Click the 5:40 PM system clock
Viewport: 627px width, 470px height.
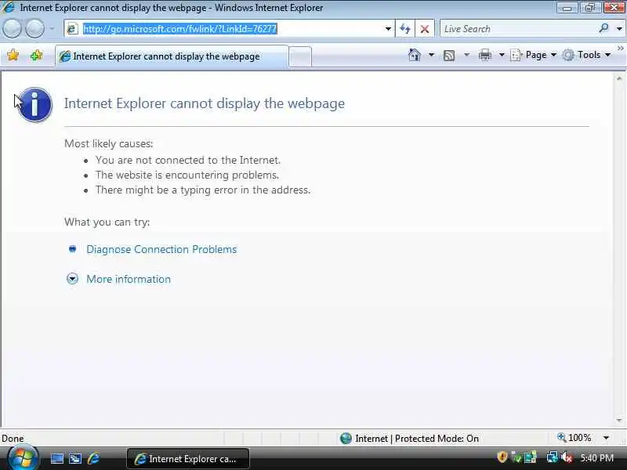tap(596, 458)
